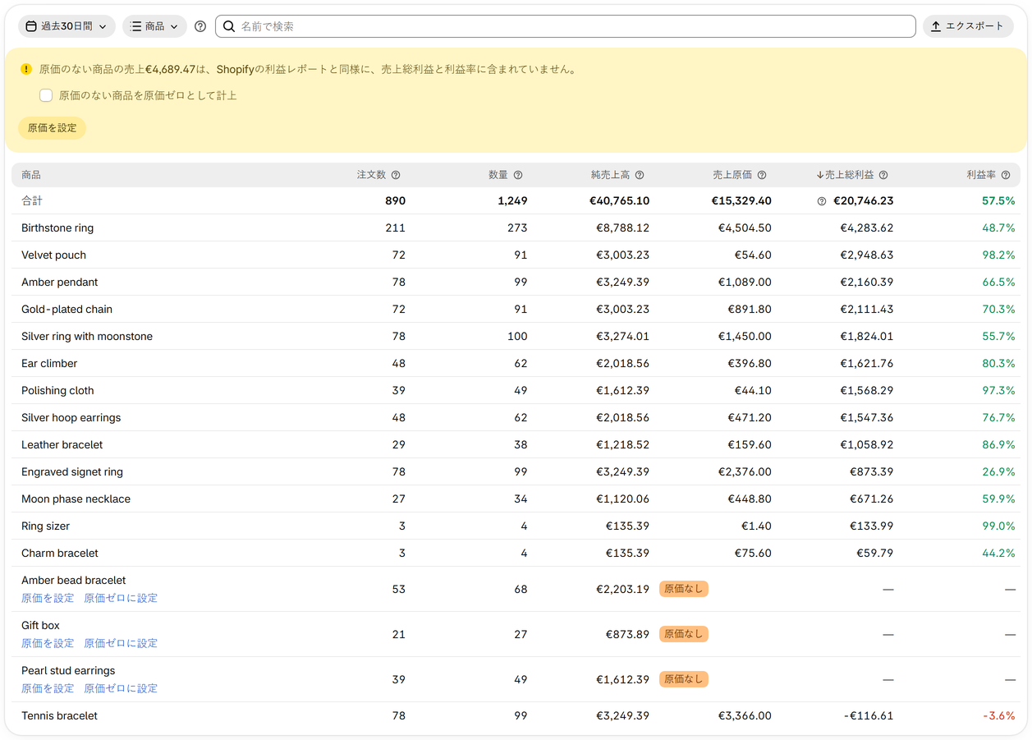Click the €4,504.50 cost of Birthstone ring
The image size is (1032, 740).
tap(745, 228)
